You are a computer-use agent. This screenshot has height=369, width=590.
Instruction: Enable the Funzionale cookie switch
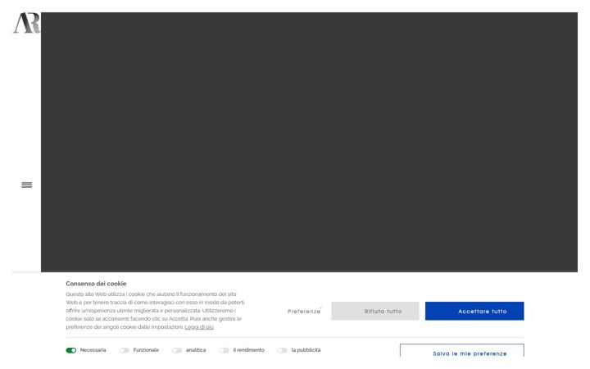pos(125,350)
